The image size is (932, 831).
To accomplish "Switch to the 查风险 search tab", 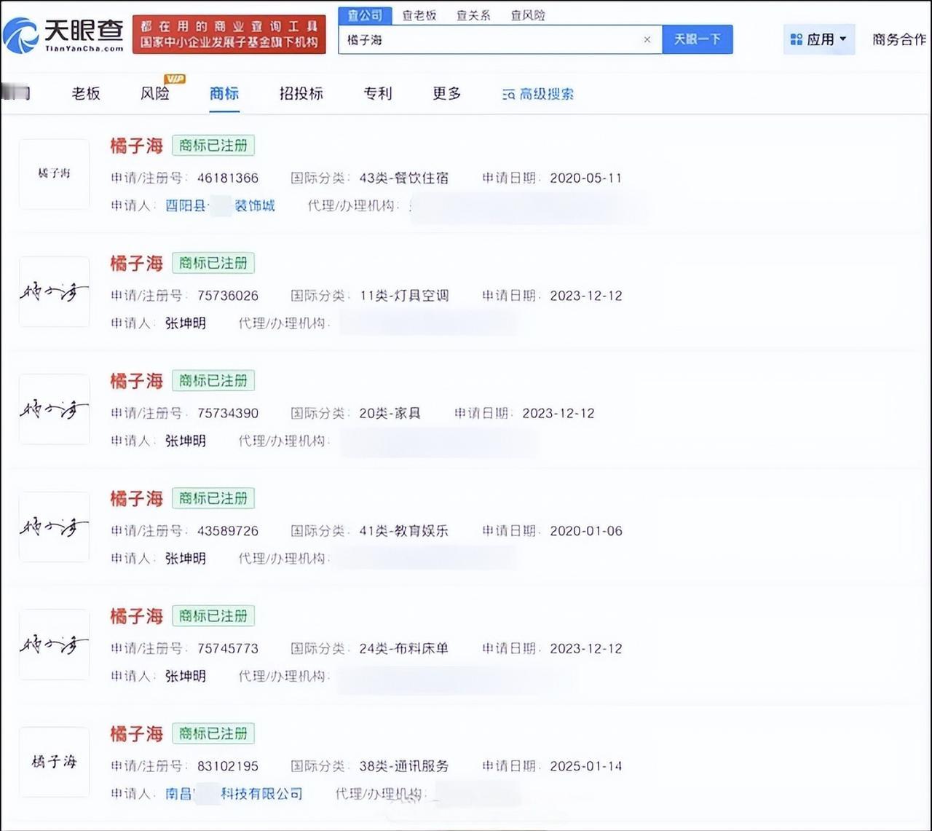I will pos(528,15).
